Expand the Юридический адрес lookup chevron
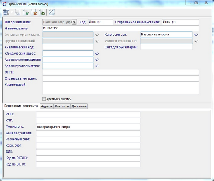 [97, 54]
